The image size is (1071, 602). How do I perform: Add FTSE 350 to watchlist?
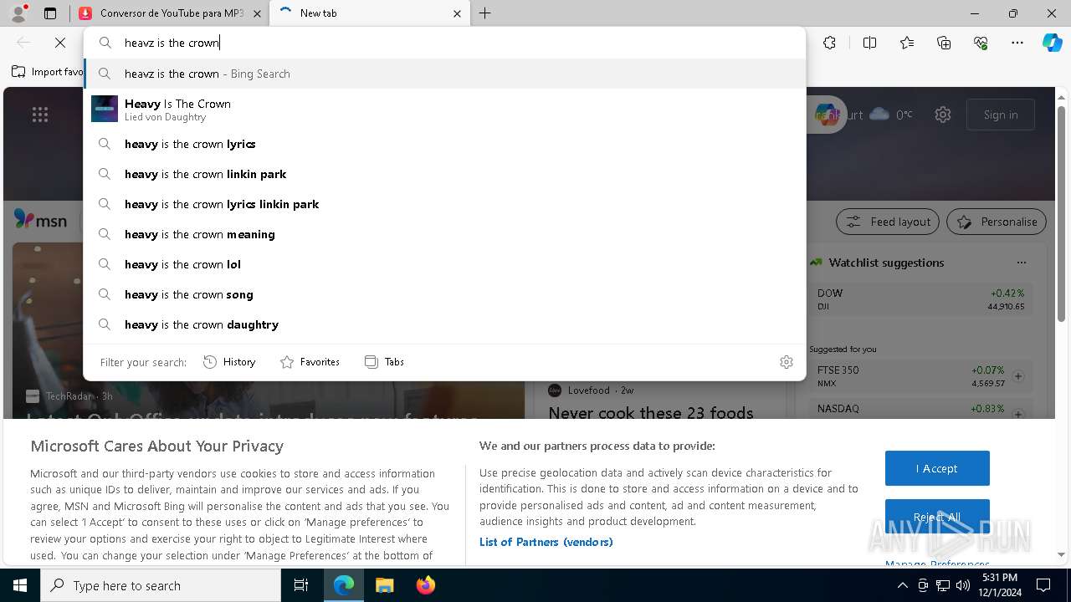pos(1018,376)
